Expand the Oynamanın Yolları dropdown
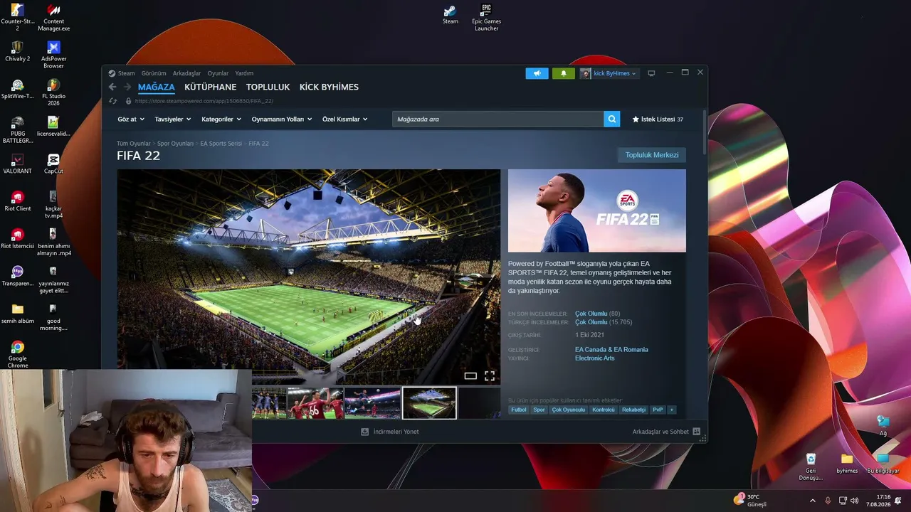This screenshot has height=512, width=911. [282, 119]
